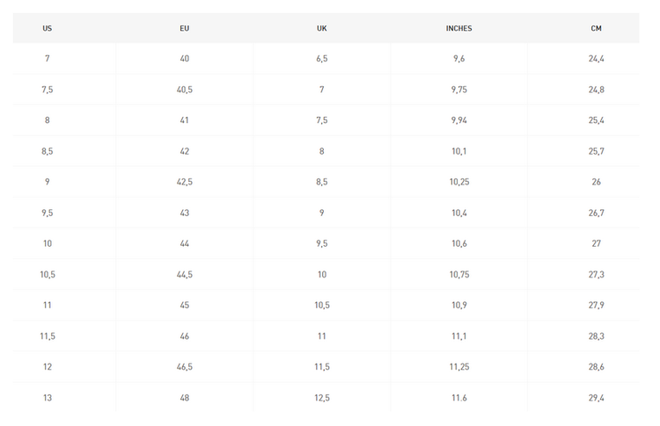Select US size 7 cell

(48, 59)
